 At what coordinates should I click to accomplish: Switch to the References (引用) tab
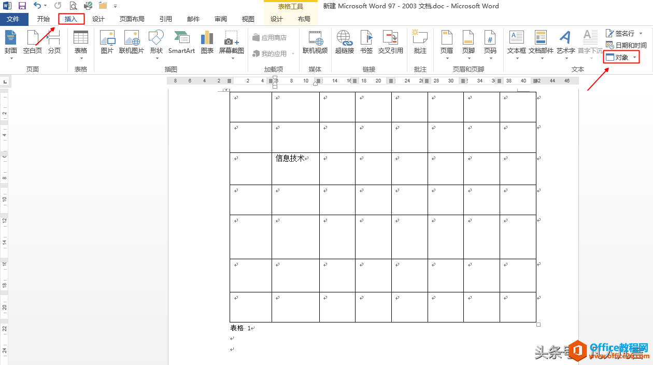click(x=166, y=19)
